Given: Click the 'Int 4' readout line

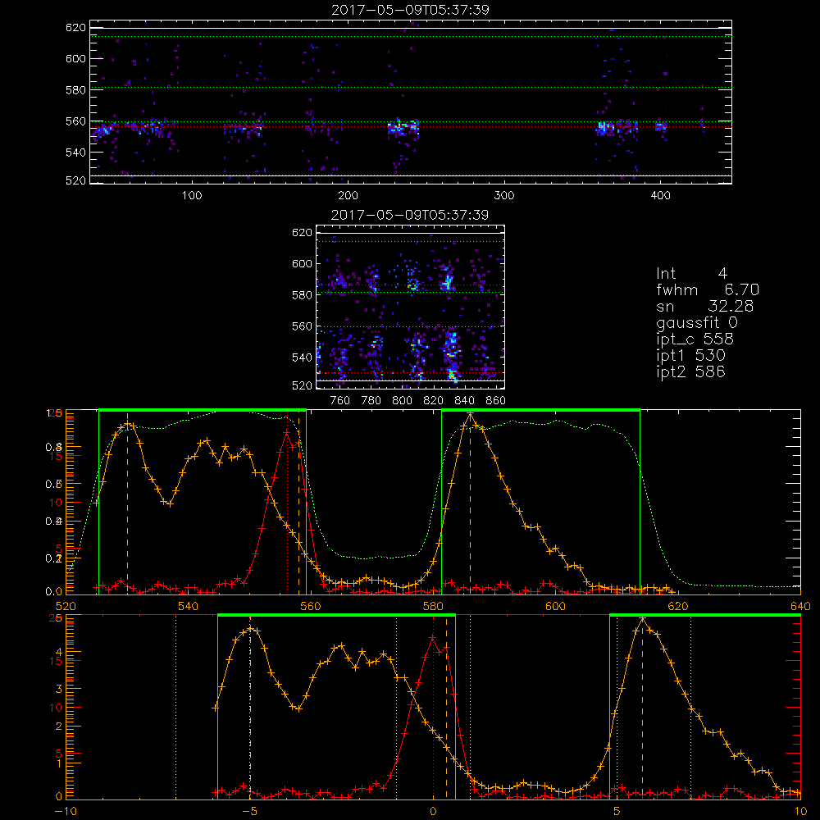Looking at the screenshot, I should tap(691, 273).
